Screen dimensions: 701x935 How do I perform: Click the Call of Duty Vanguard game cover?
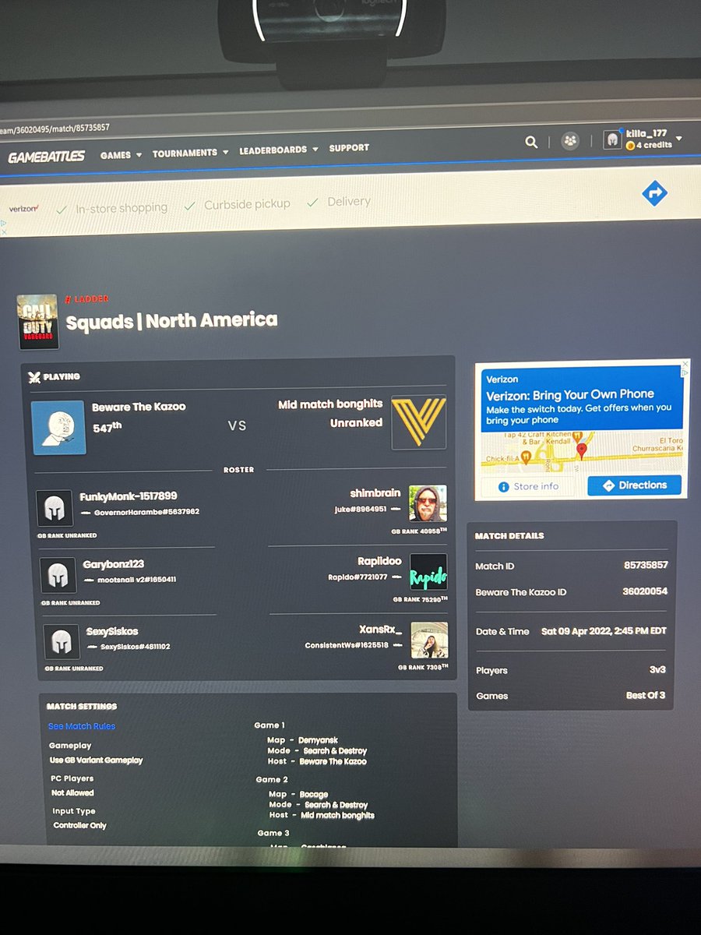(x=37, y=321)
